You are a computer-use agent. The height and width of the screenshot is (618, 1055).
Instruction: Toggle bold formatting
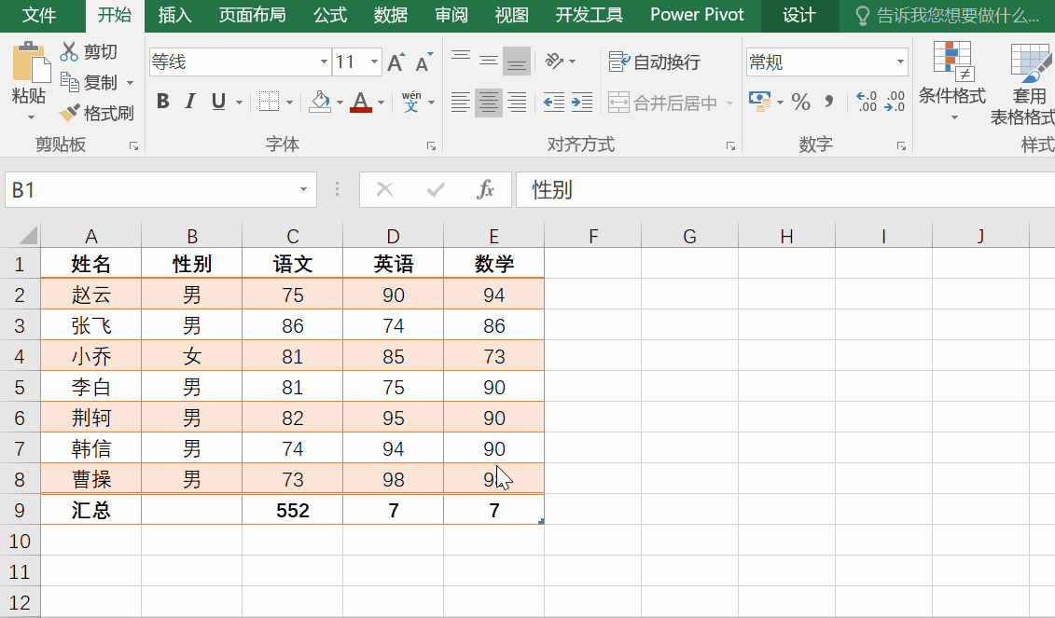[x=162, y=101]
